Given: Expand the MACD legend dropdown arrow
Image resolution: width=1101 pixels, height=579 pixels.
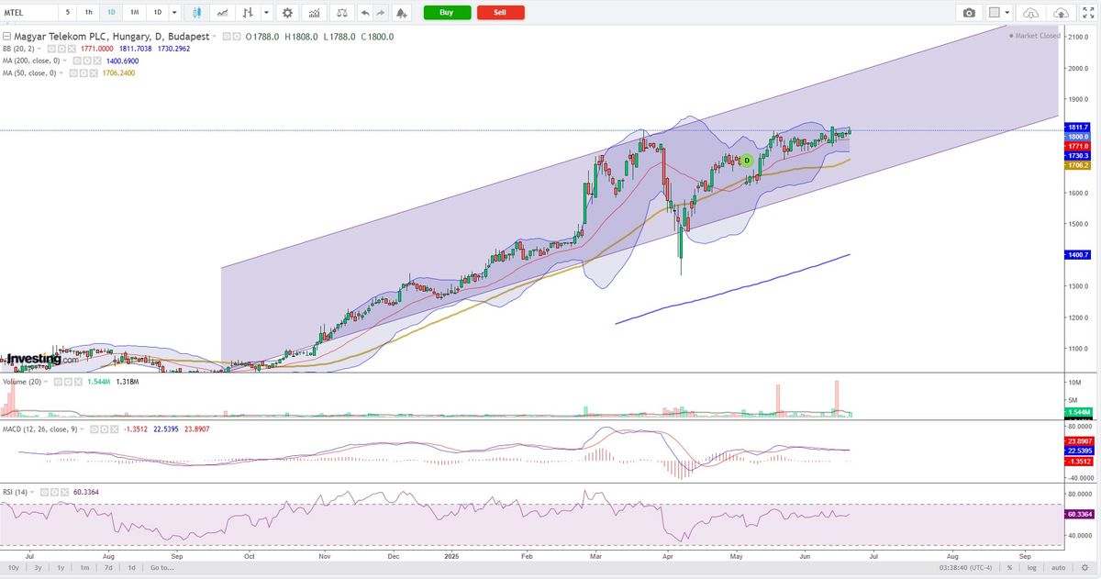Looking at the screenshot, I should pyautogui.click(x=82, y=429).
